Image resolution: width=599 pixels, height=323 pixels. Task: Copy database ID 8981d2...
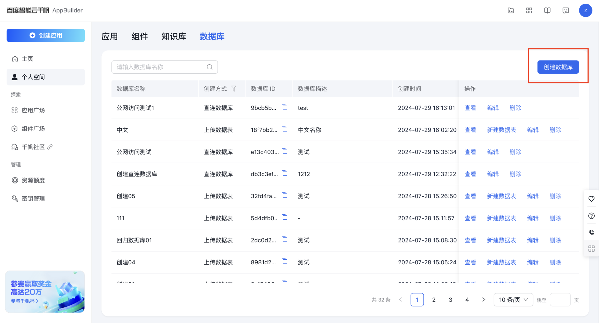coord(285,261)
